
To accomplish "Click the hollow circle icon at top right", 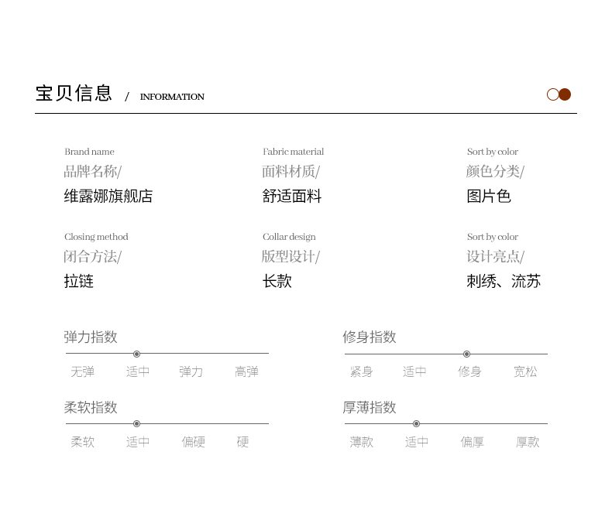I will coord(552,94).
